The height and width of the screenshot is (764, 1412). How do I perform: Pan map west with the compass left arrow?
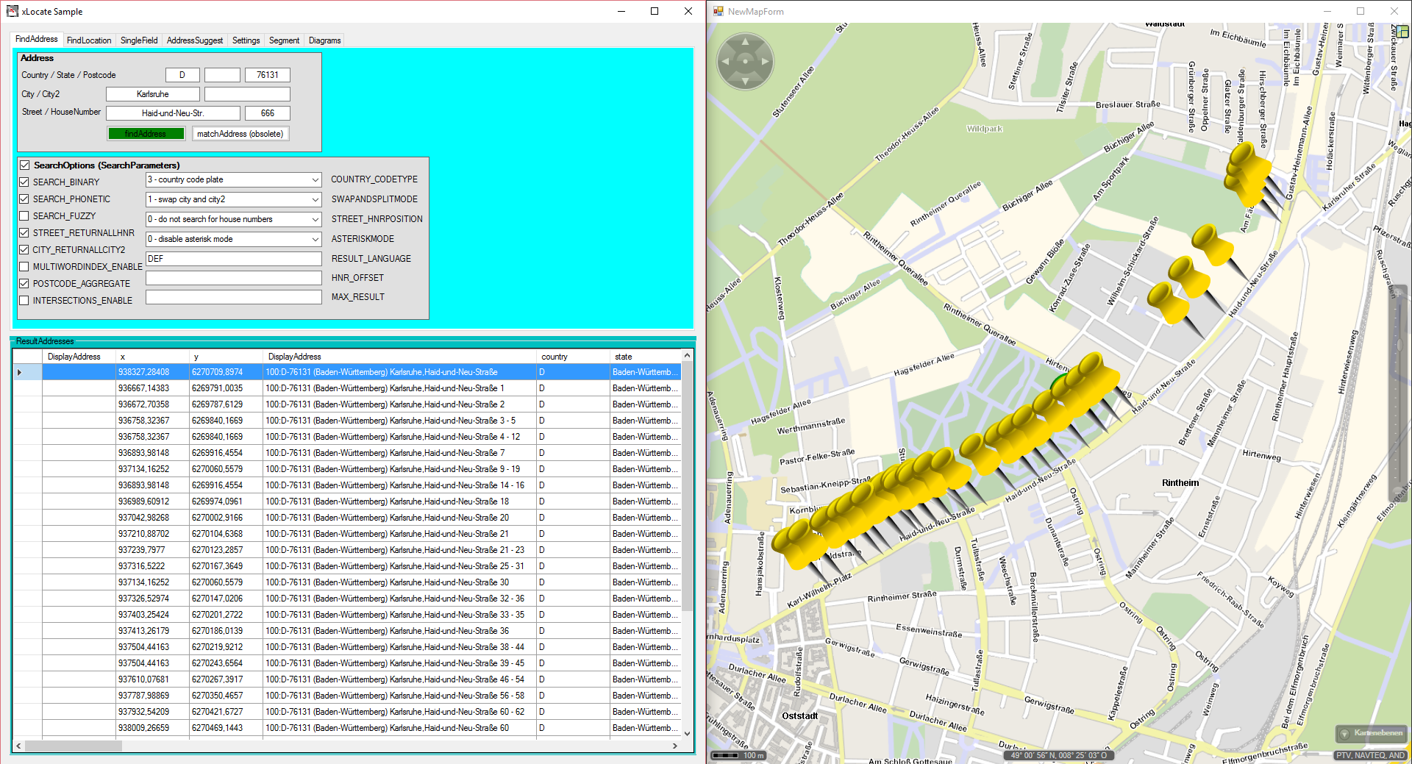coord(726,62)
